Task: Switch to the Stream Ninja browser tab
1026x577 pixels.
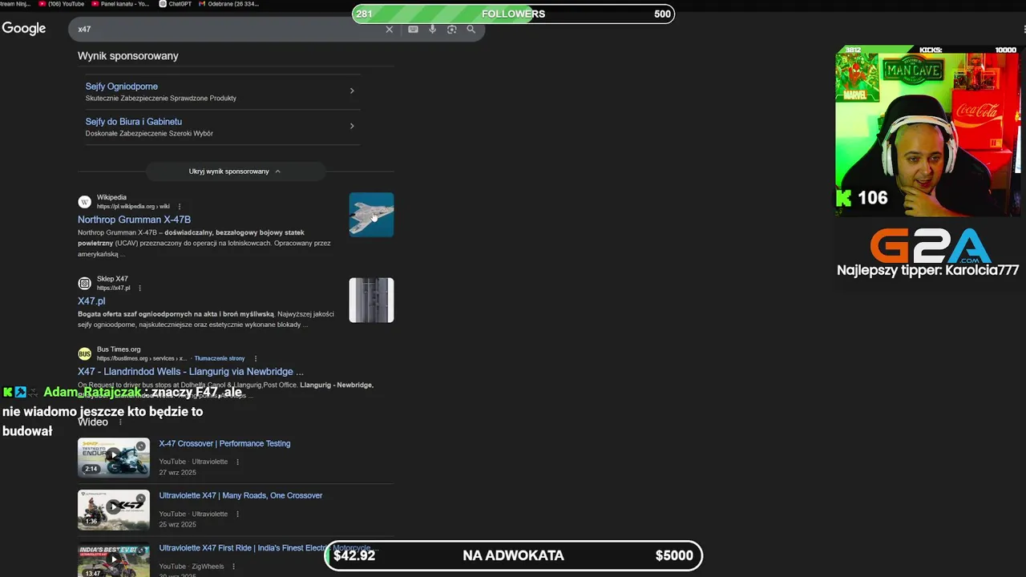Action: (x=16, y=4)
